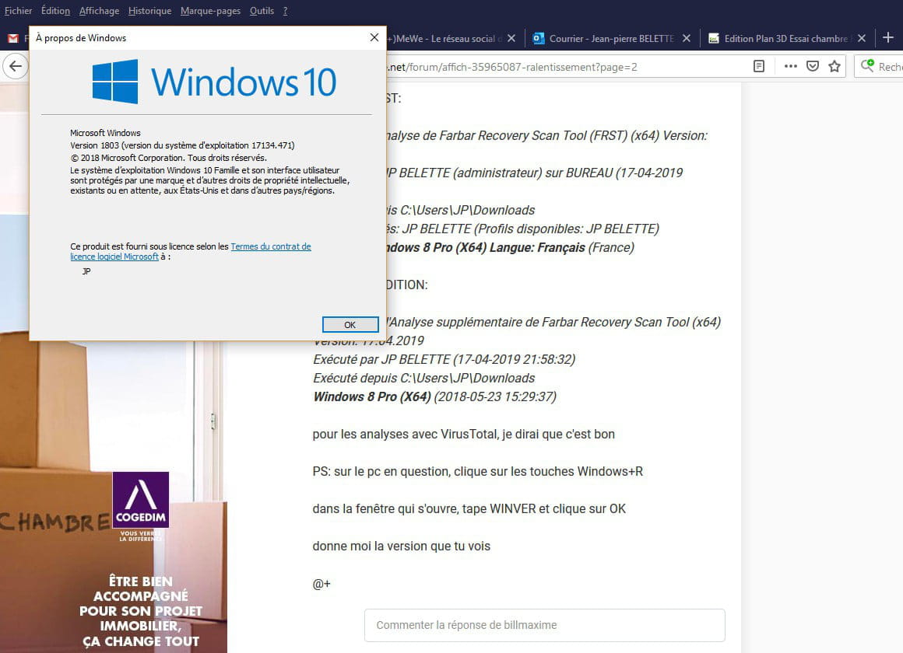Click the forum URL in the address bar
Viewport: 903px width, 653px height.
(x=512, y=67)
